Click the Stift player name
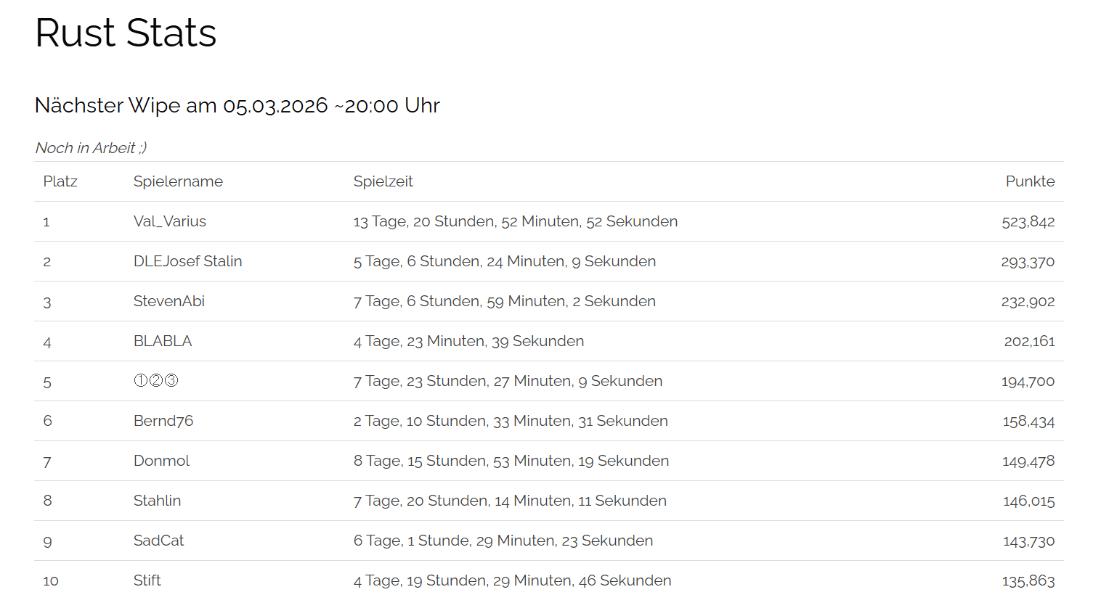The height and width of the screenshot is (616, 1101). [x=147, y=580]
